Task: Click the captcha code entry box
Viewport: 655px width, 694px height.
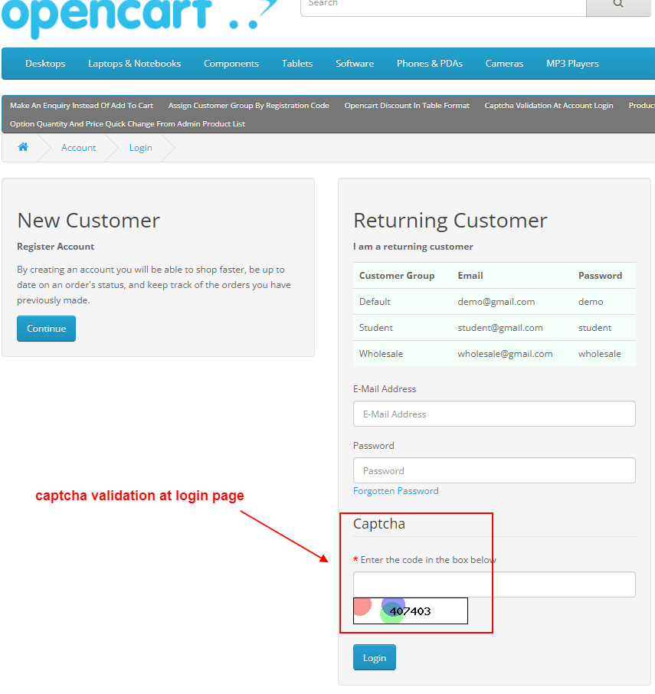Action: [493, 584]
